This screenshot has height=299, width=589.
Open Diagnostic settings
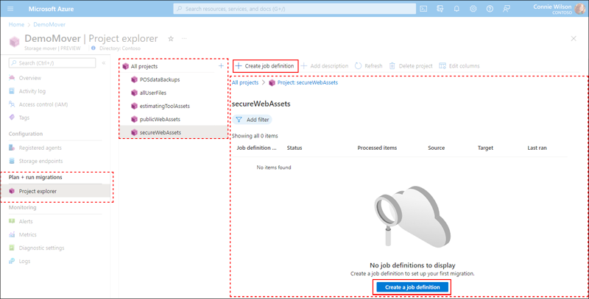(42, 248)
